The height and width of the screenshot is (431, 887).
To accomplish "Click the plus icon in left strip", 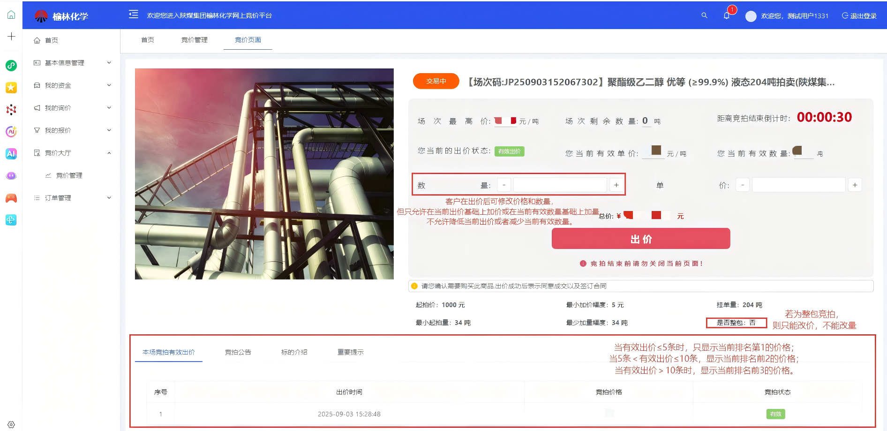I will point(11,37).
